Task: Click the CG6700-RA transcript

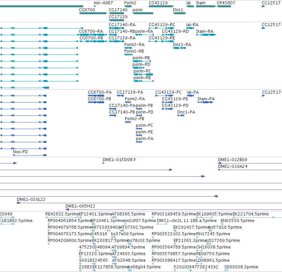Action: (93, 35)
